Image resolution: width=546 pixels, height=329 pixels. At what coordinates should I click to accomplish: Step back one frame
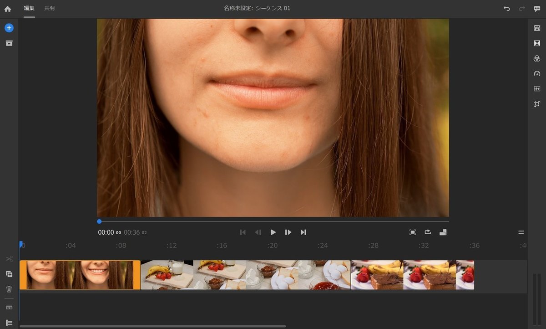click(258, 232)
